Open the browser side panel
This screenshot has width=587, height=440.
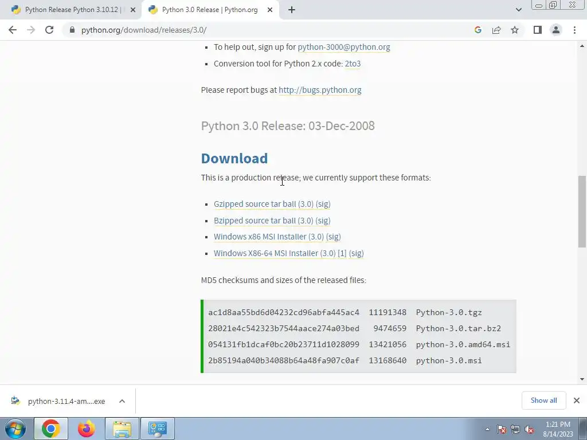pyautogui.click(x=538, y=30)
